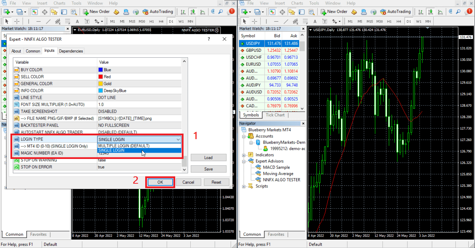
Task: Click the Cancel button in Expert dialog
Action: tap(188, 182)
